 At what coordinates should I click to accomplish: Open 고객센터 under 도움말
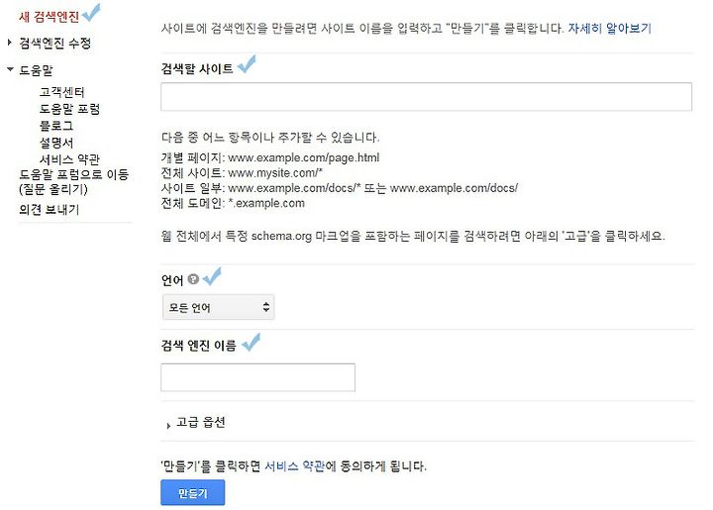(x=61, y=92)
